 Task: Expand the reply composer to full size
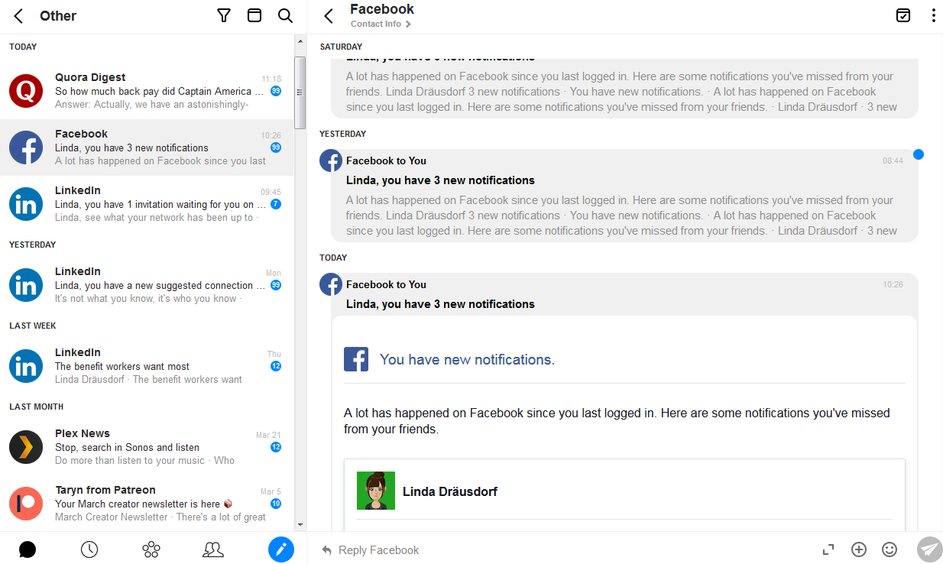(x=828, y=549)
